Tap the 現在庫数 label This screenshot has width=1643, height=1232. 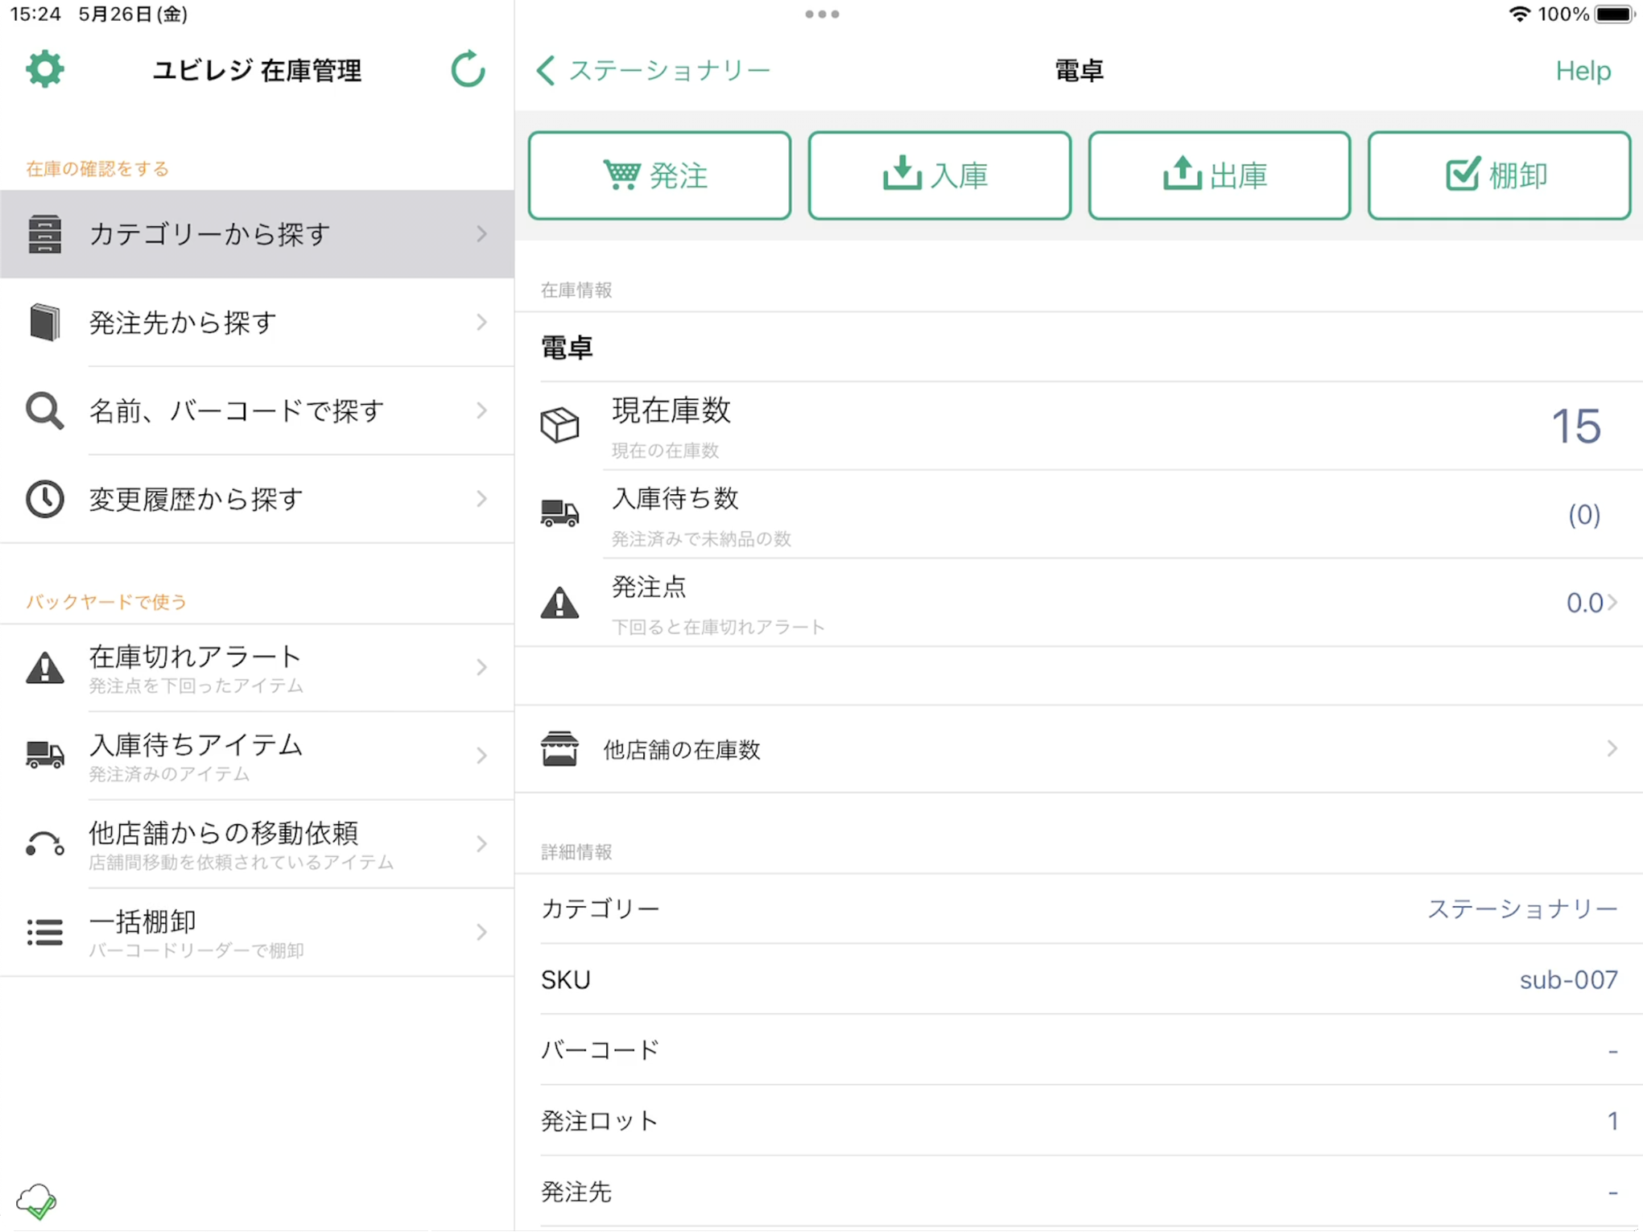point(671,410)
